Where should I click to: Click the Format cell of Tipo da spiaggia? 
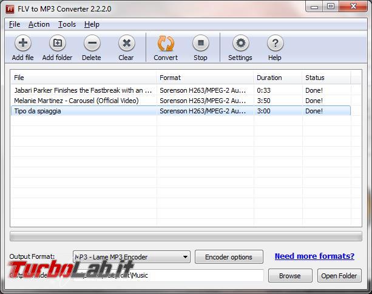click(203, 111)
